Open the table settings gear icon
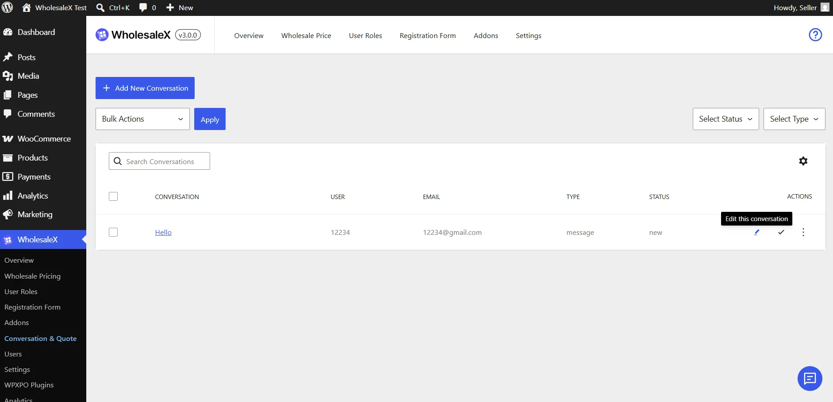 click(x=803, y=161)
